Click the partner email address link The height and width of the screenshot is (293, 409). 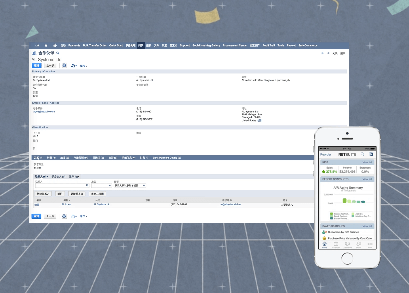point(44,111)
